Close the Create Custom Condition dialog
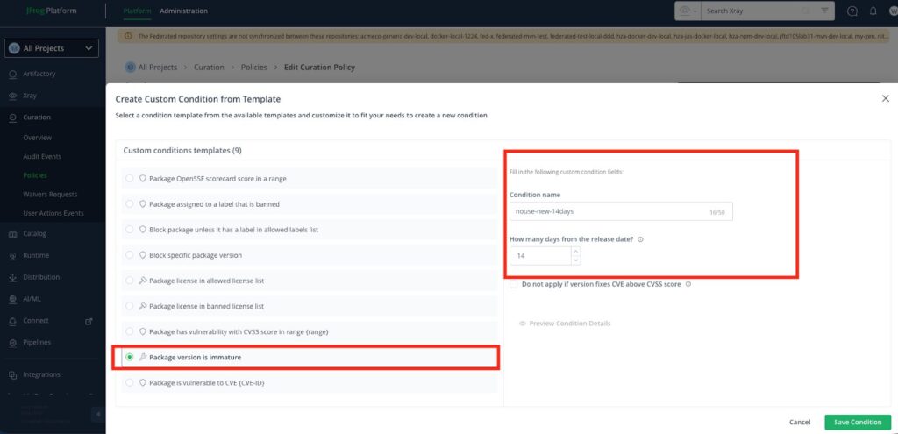Viewport: 898px width, 434px height. [885, 99]
